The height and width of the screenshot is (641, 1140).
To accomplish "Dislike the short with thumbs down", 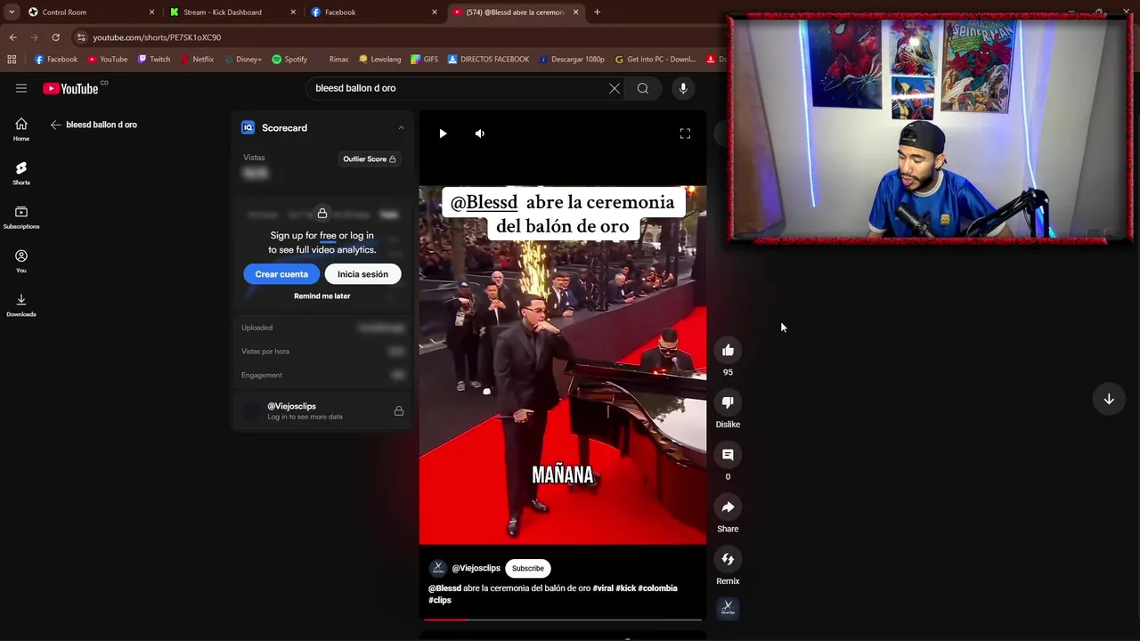I will (728, 402).
